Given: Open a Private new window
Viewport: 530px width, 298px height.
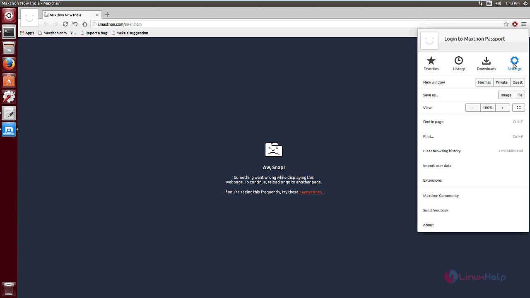Looking at the screenshot, I should [501, 82].
